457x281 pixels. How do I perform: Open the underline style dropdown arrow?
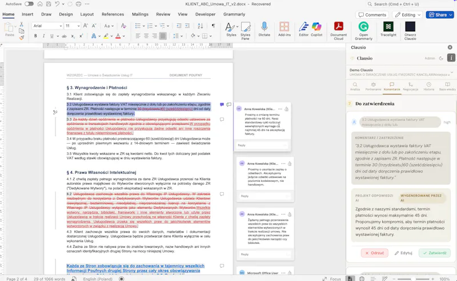[58, 36]
